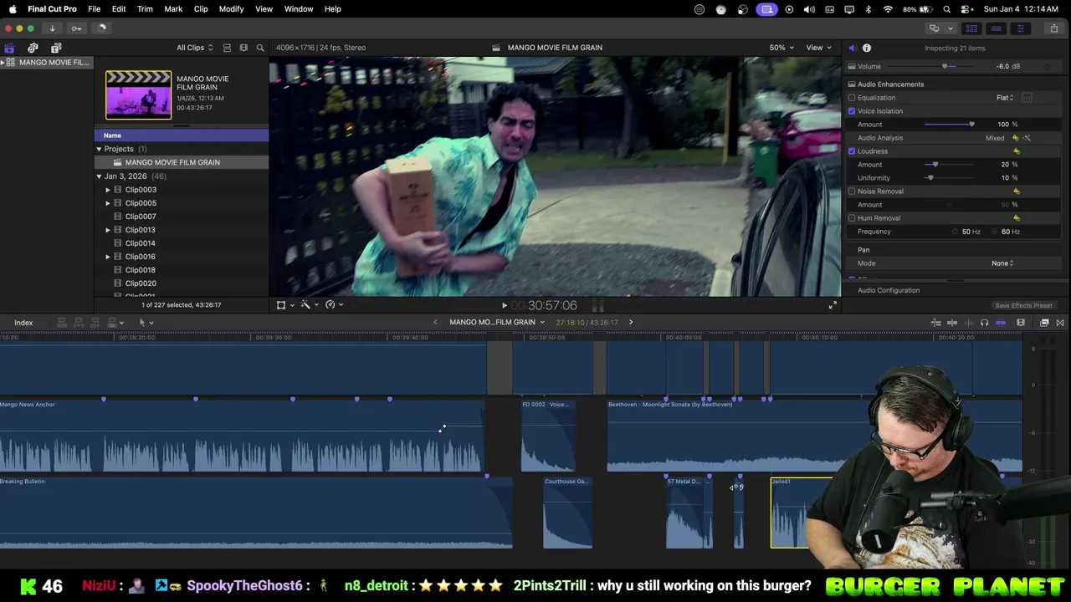Select the 50 Hz frequency radio
This screenshot has height=602, width=1071.
[x=956, y=232]
